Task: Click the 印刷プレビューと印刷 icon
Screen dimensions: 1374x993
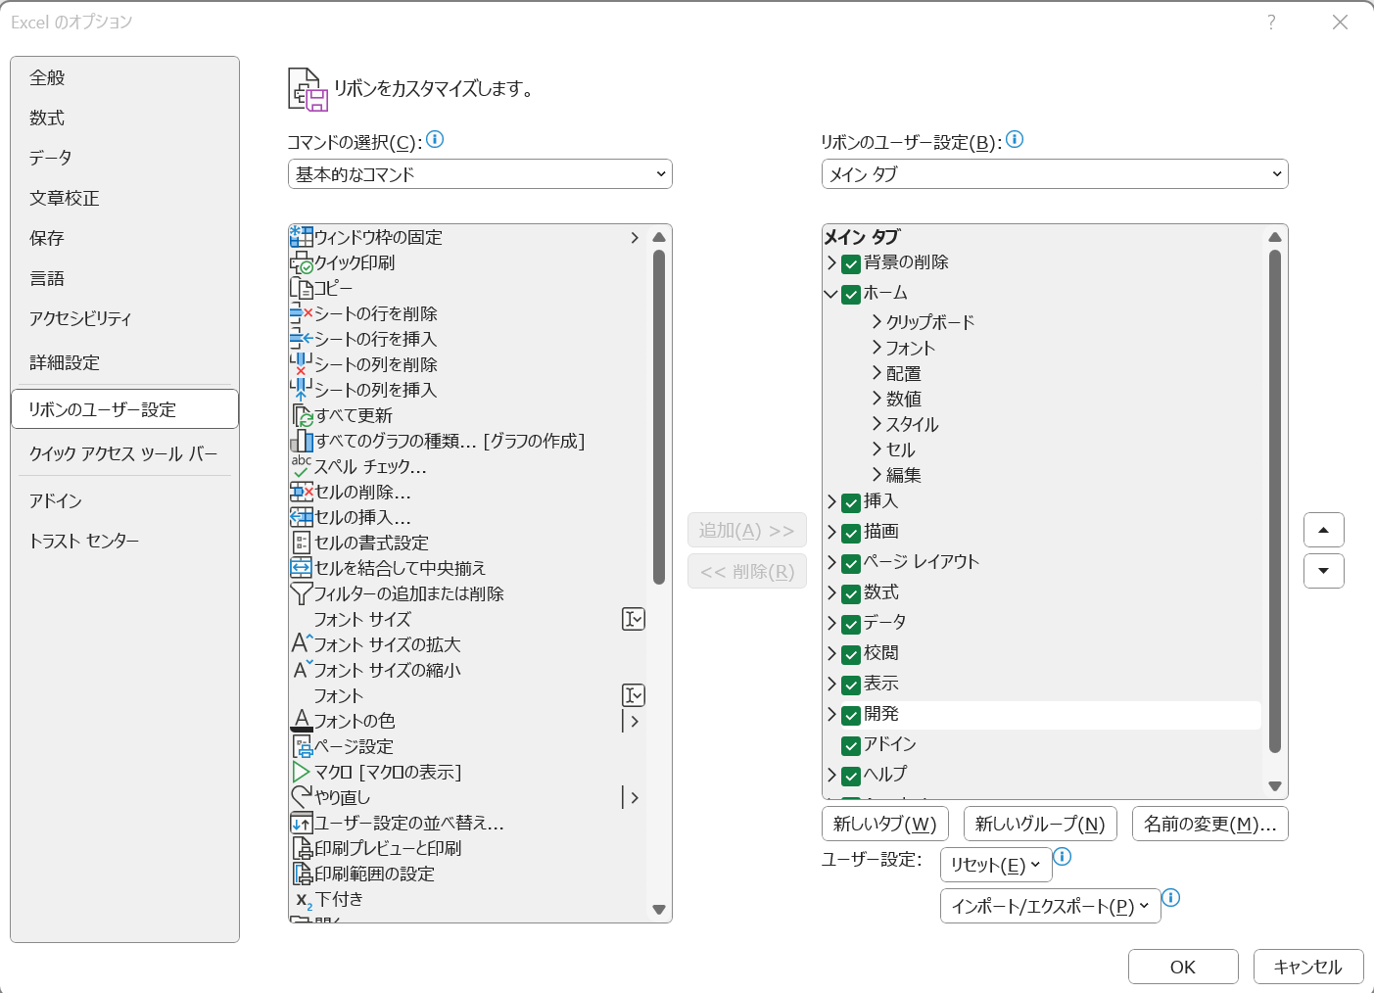Action: 302,848
